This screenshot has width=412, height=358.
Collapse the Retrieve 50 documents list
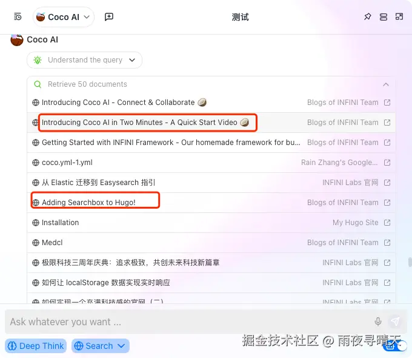click(386, 84)
